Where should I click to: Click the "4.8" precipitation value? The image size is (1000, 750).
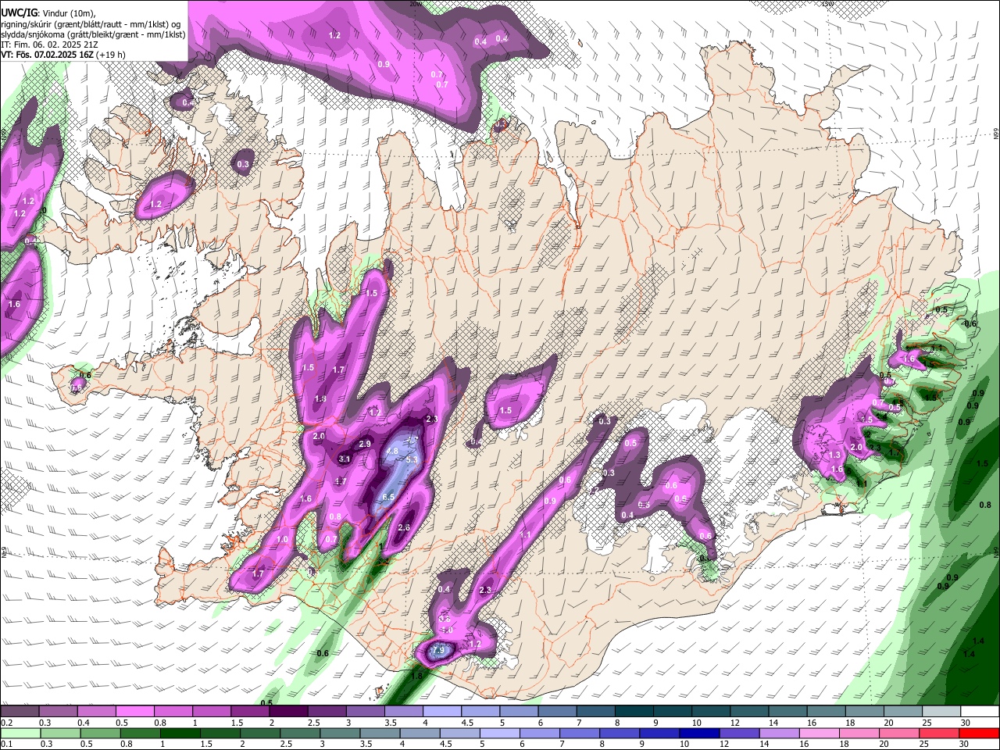click(x=393, y=451)
